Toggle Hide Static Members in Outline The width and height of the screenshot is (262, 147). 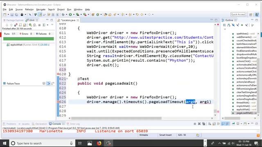[x=237, y=25]
